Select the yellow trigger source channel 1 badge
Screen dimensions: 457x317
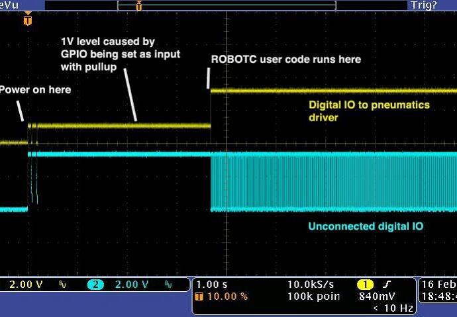pyautogui.click(x=365, y=285)
